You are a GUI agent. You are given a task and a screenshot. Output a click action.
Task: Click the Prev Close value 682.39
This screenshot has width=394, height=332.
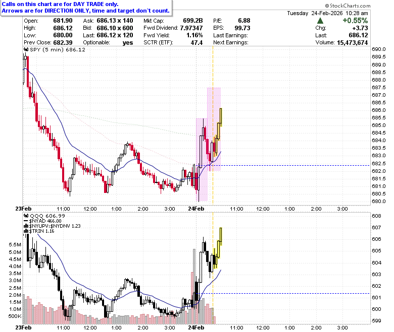pos(63,42)
